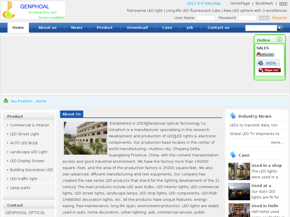290x217 pixels.
Task: Open Commercial & Interior product category
Action: coord(30,125)
